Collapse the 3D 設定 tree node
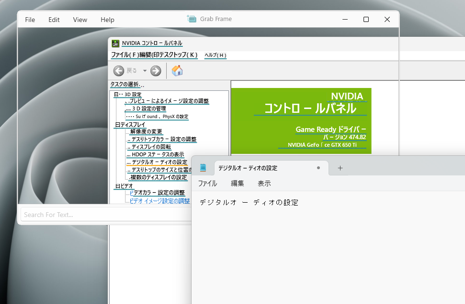This screenshot has height=304, width=465. point(116,95)
